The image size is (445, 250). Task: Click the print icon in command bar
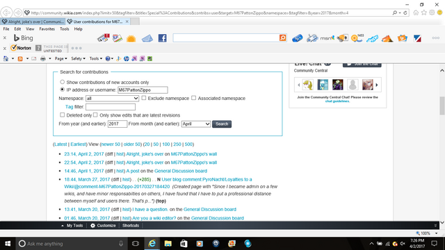(43, 58)
